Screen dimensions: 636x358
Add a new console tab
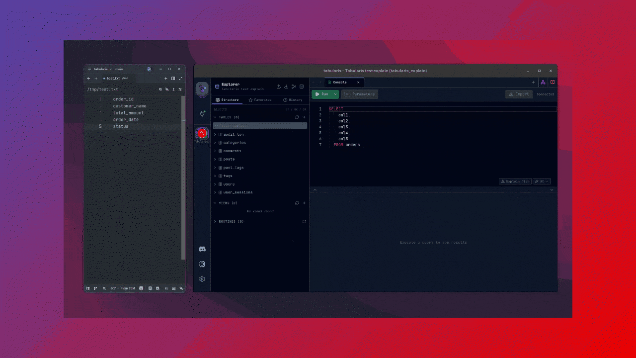tap(533, 82)
